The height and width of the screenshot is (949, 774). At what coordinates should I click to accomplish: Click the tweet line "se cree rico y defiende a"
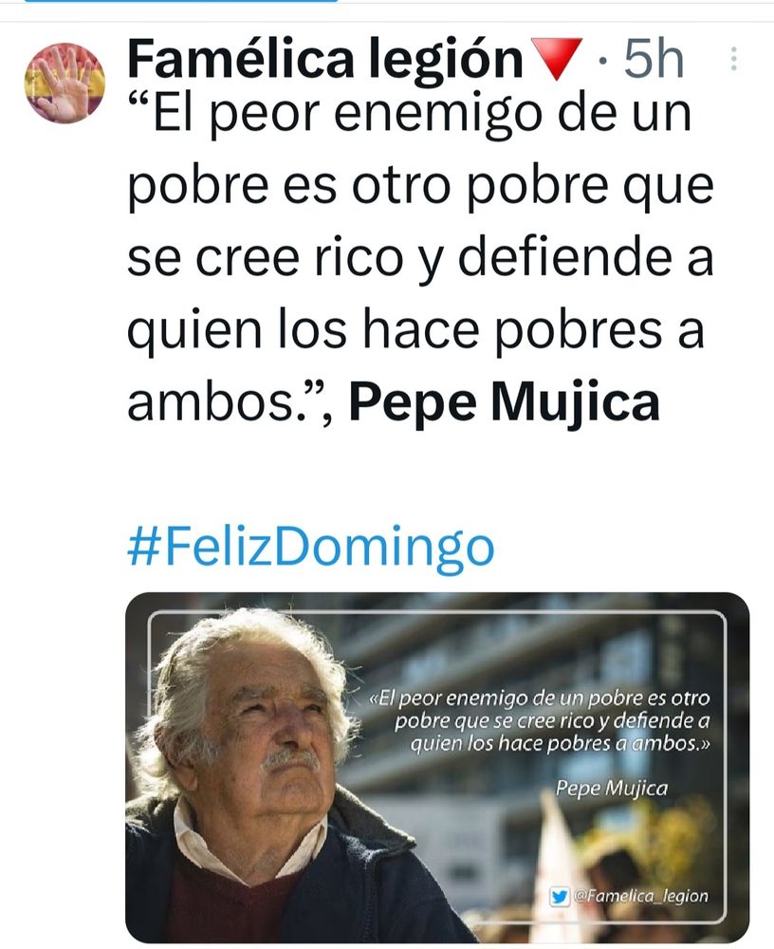(420, 258)
